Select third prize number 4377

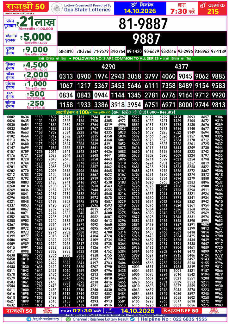click(x=181, y=67)
